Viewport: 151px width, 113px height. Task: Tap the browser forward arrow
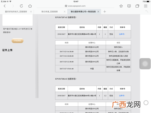pyautogui.click(x=13, y=6)
